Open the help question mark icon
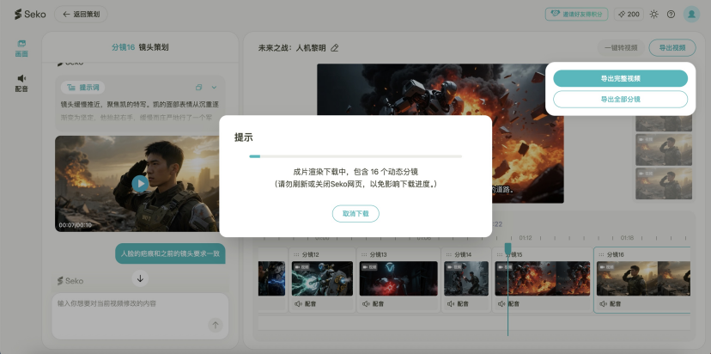 tap(671, 14)
